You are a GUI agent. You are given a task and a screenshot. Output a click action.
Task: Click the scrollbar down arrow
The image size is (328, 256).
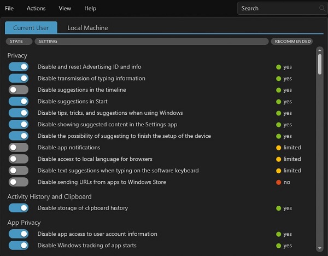320,248
